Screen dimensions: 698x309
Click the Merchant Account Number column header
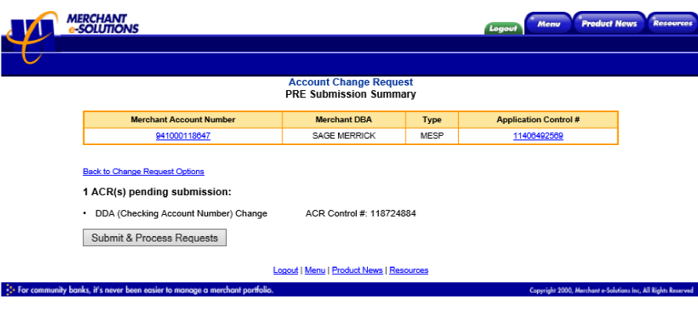click(x=183, y=120)
